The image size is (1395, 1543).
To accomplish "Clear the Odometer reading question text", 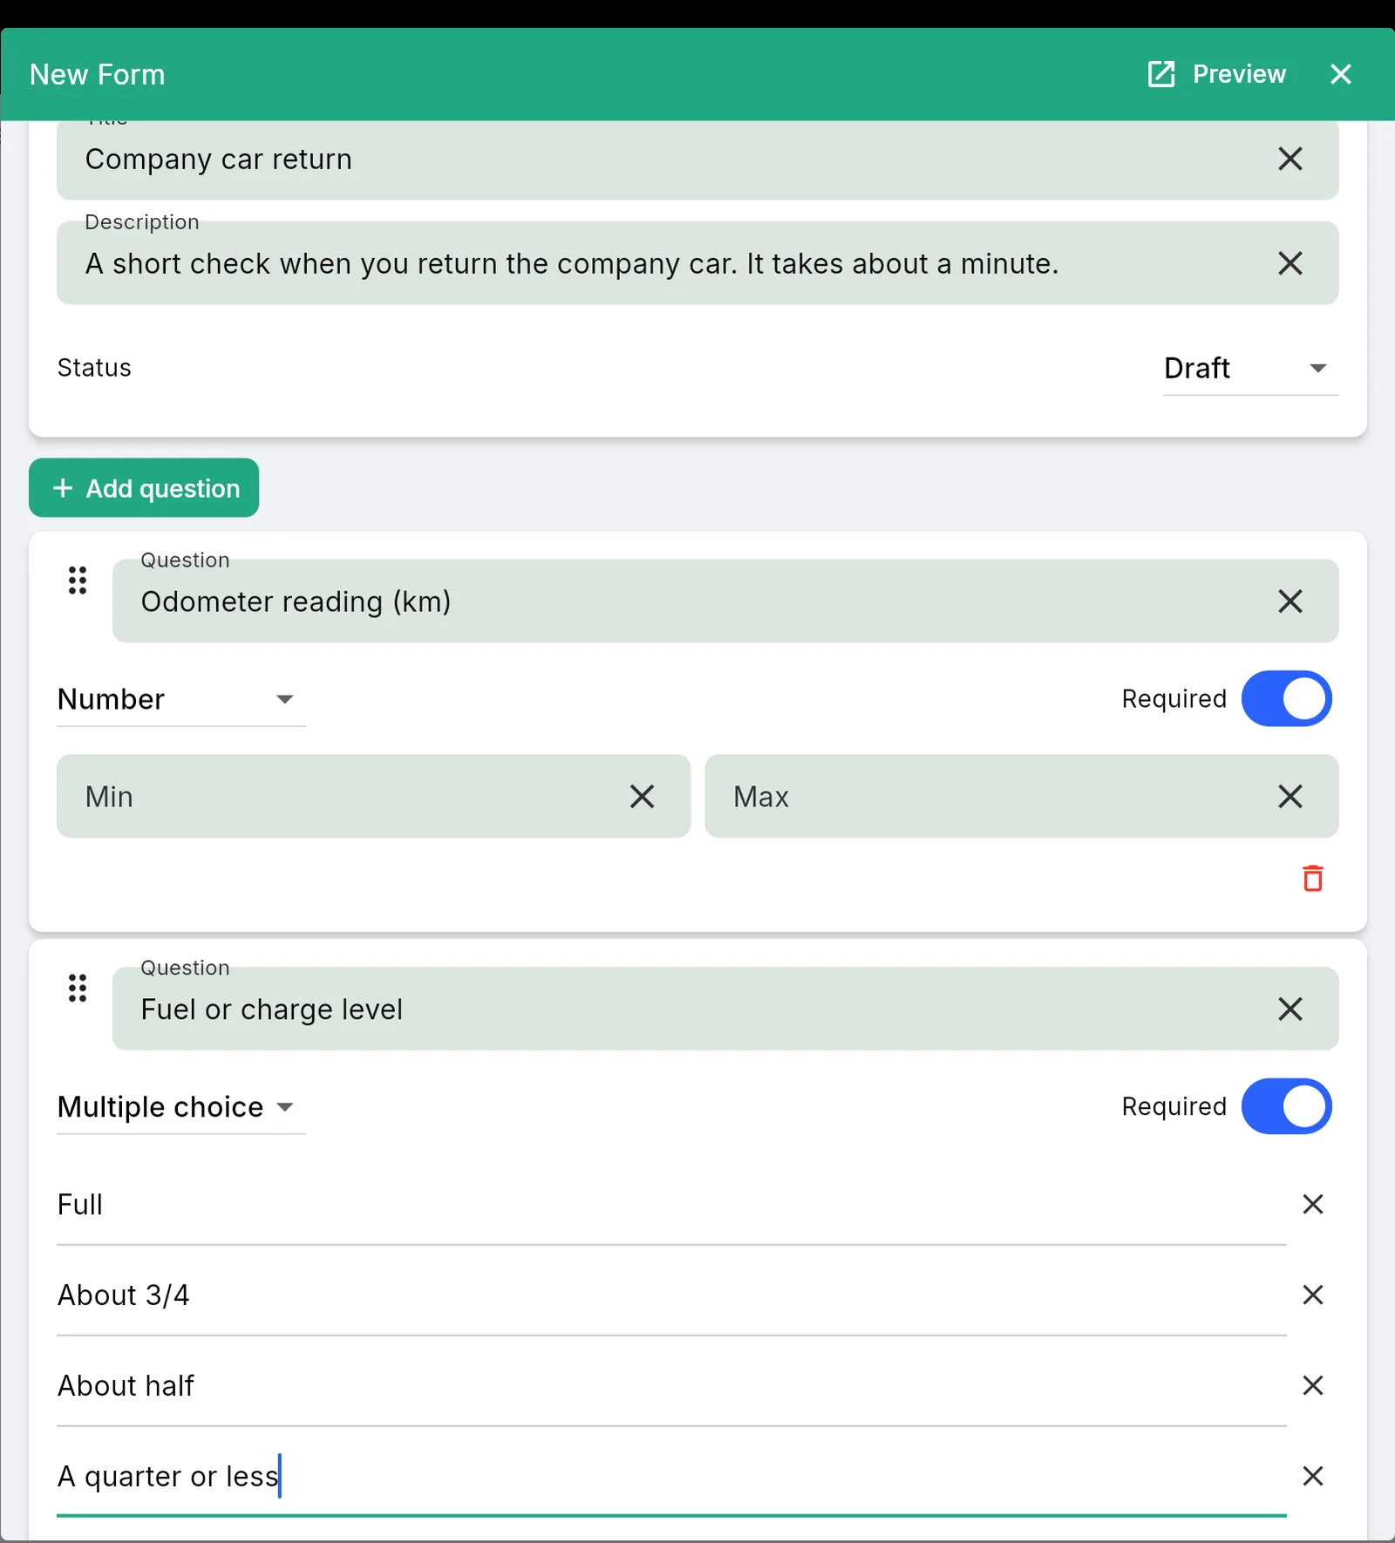I will (x=1290, y=602).
